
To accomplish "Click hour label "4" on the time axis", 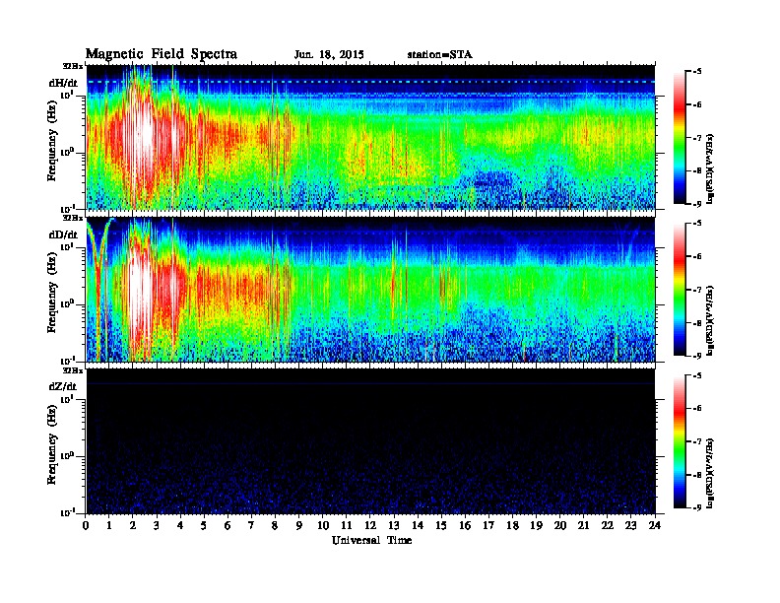I will [180, 525].
